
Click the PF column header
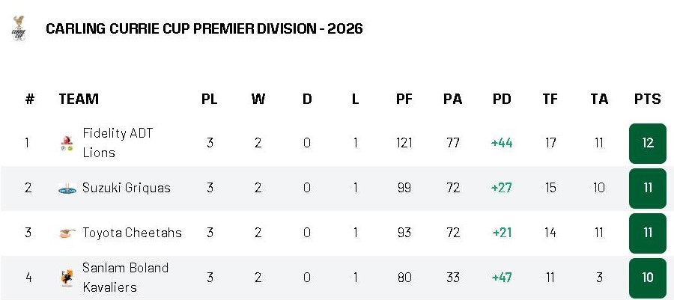(x=404, y=100)
